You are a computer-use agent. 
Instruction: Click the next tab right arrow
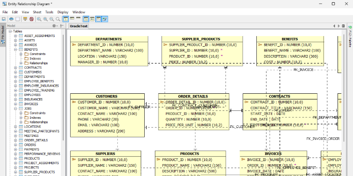coord(339,26)
